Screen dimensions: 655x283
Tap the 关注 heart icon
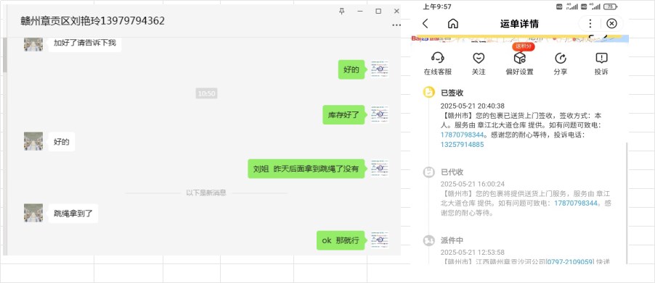click(x=479, y=58)
